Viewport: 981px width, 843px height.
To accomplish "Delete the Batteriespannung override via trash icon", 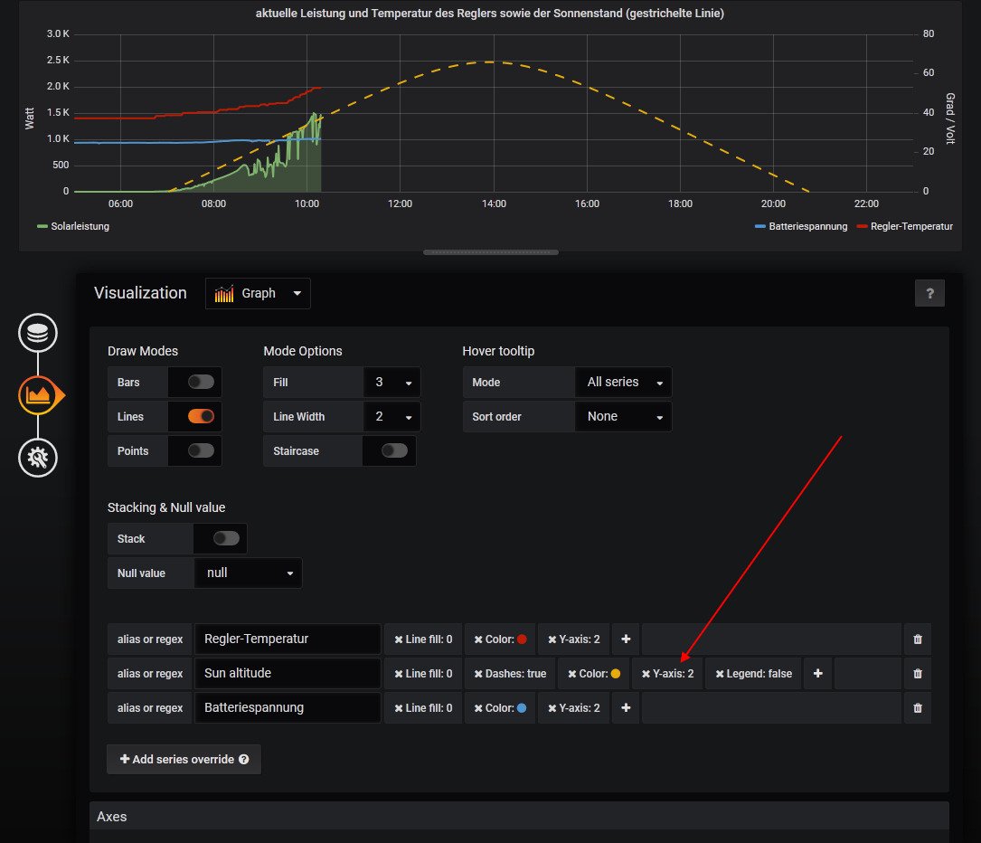I will (x=918, y=708).
